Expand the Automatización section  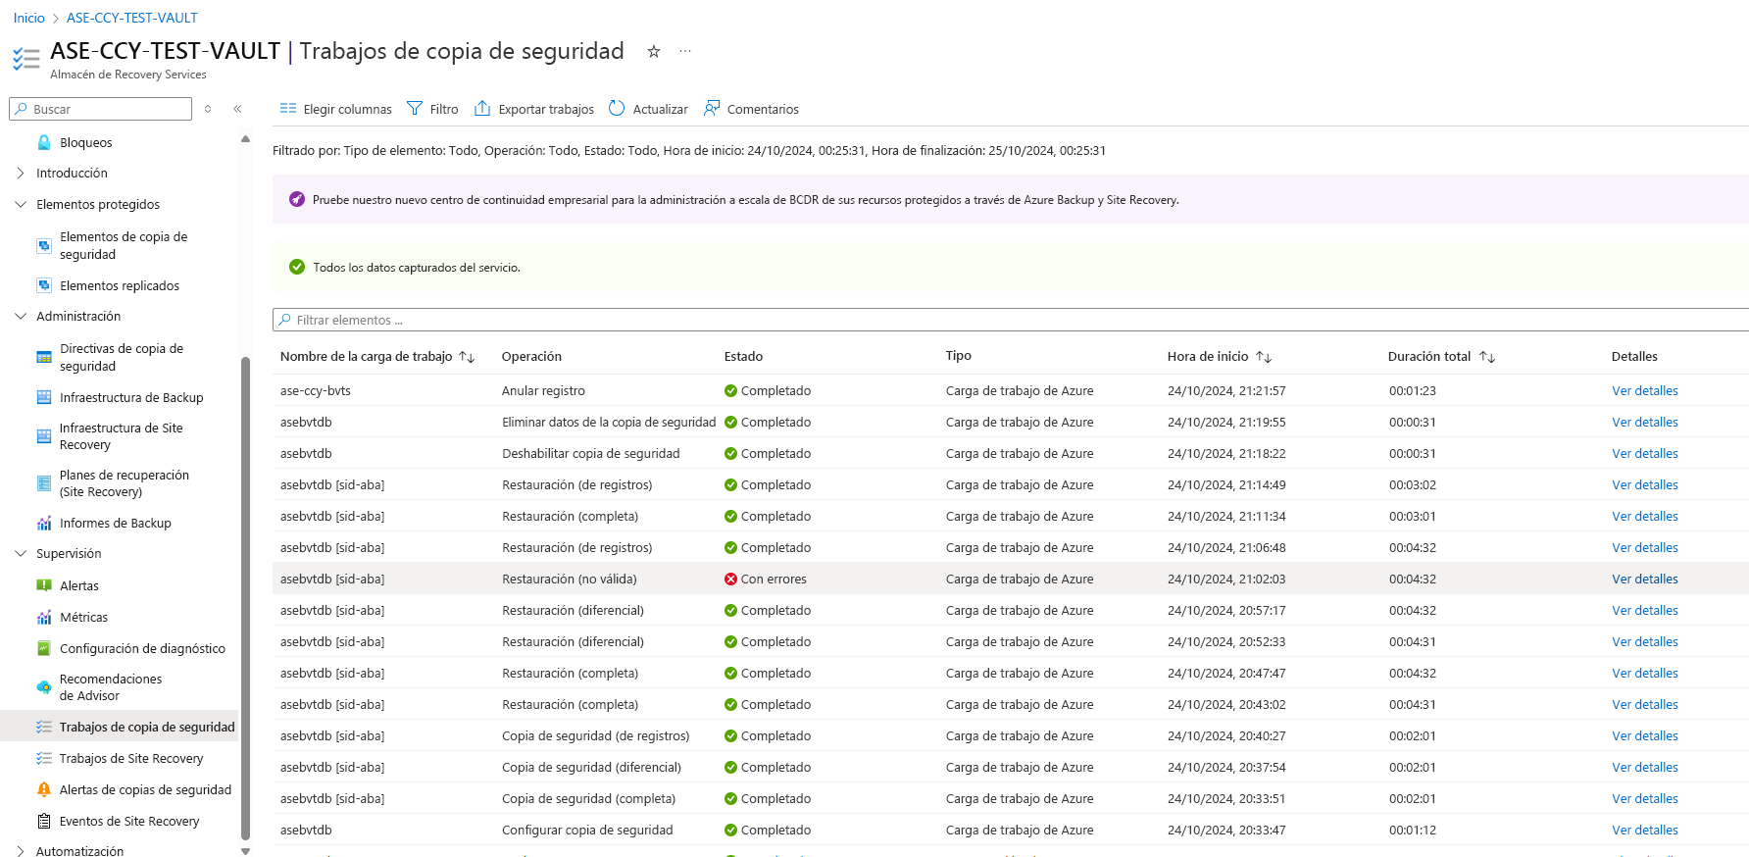(21, 851)
